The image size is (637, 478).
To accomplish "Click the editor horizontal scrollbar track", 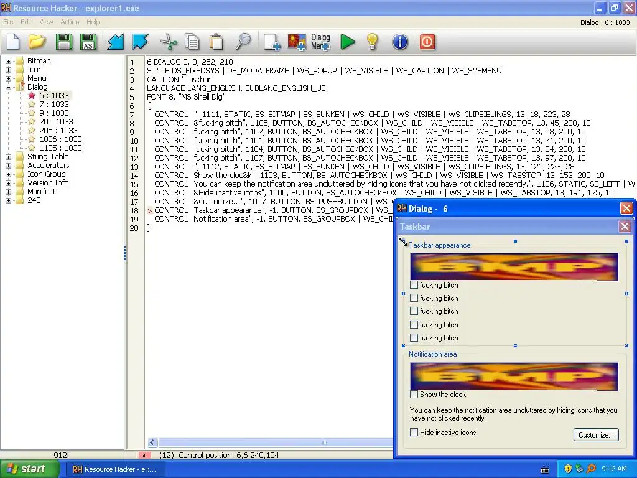I will click(x=276, y=443).
